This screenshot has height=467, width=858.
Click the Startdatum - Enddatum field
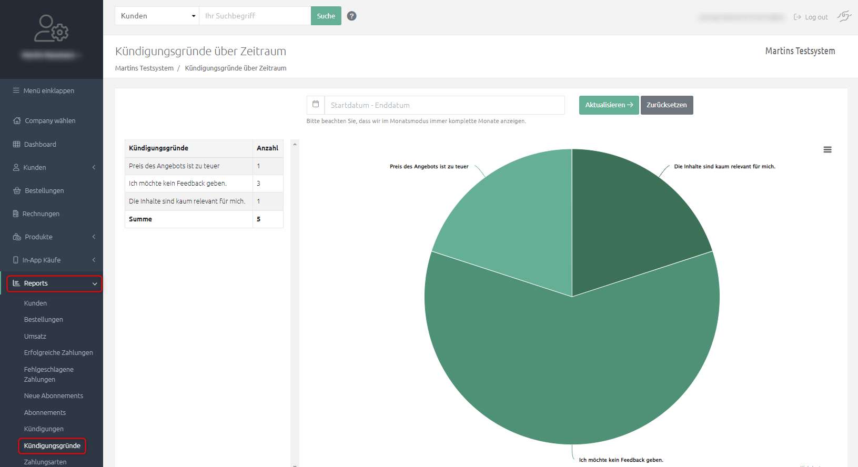pyautogui.click(x=445, y=105)
